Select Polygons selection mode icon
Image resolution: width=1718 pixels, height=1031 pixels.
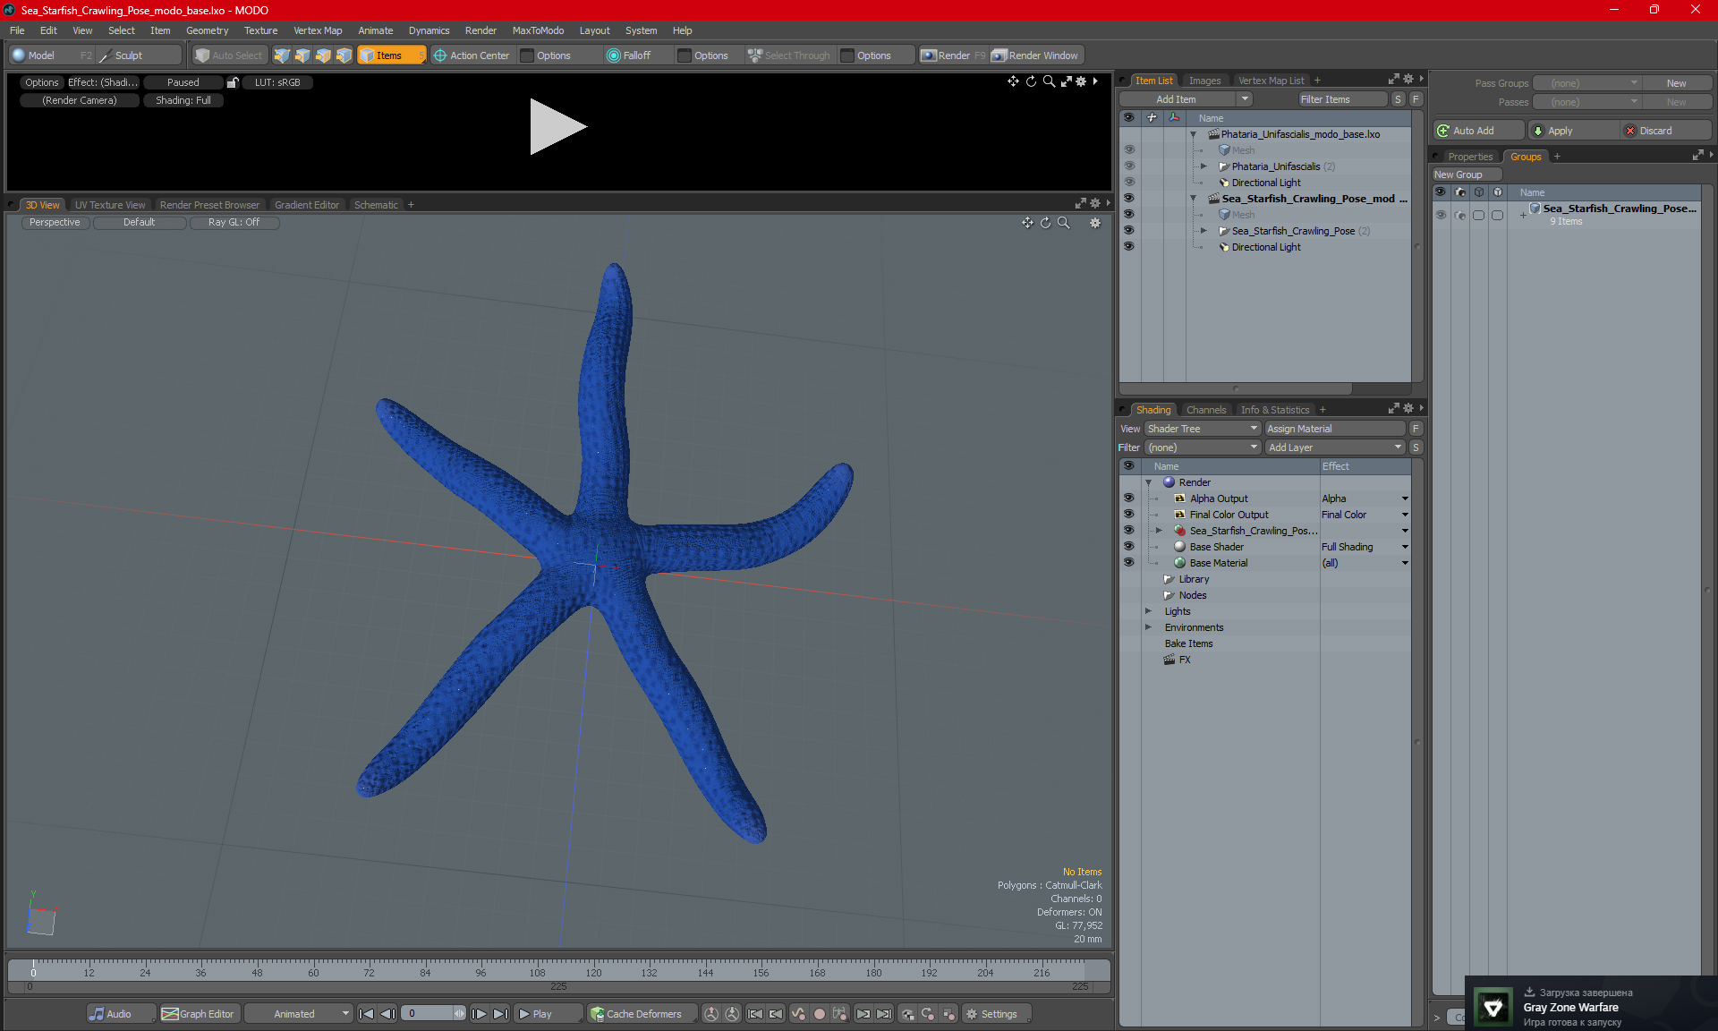click(x=323, y=55)
